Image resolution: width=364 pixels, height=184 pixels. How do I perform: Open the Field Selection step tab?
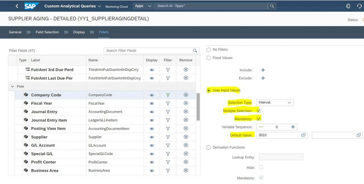pyautogui.click(x=47, y=32)
